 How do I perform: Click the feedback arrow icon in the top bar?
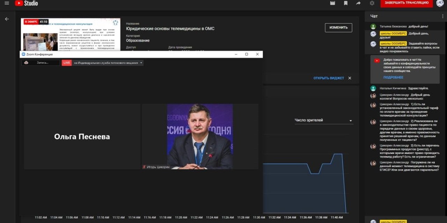358,3
